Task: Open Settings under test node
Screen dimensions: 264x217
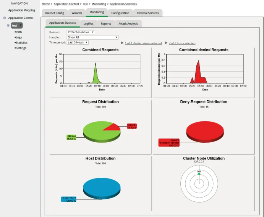Action: pyautogui.click(x=21, y=48)
